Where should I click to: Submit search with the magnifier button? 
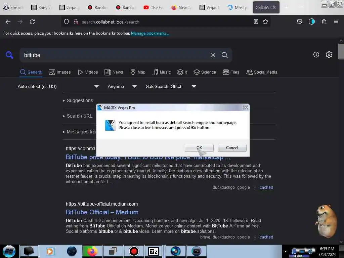224,55
